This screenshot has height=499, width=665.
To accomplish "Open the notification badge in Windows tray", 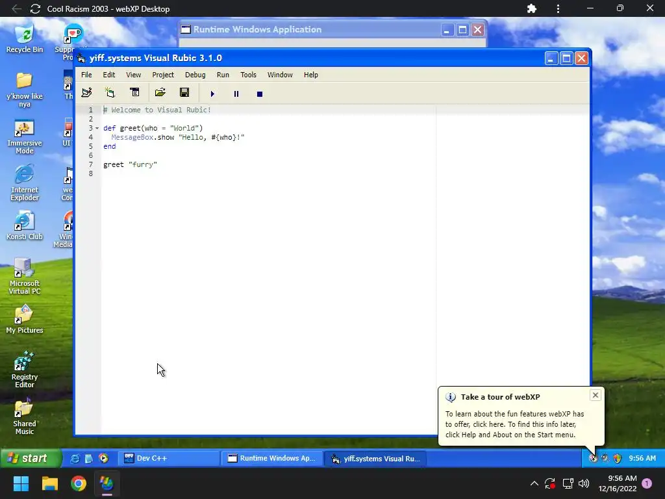I will 647,483.
